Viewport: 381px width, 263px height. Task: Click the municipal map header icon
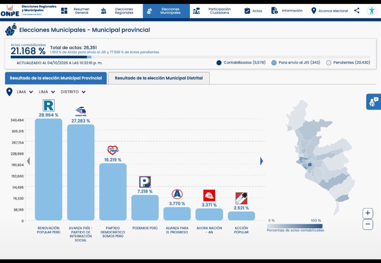pos(11,30)
